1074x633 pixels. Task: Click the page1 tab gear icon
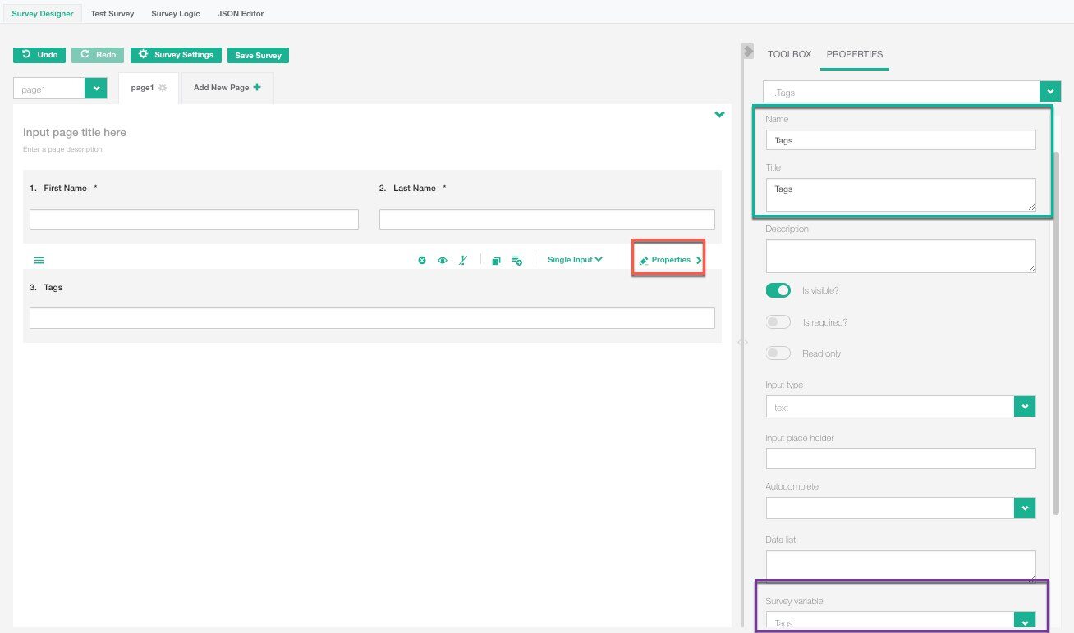(163, 88)
